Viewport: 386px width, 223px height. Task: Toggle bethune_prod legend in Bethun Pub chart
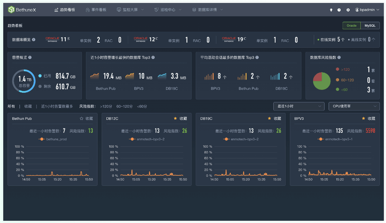(52, 139)
